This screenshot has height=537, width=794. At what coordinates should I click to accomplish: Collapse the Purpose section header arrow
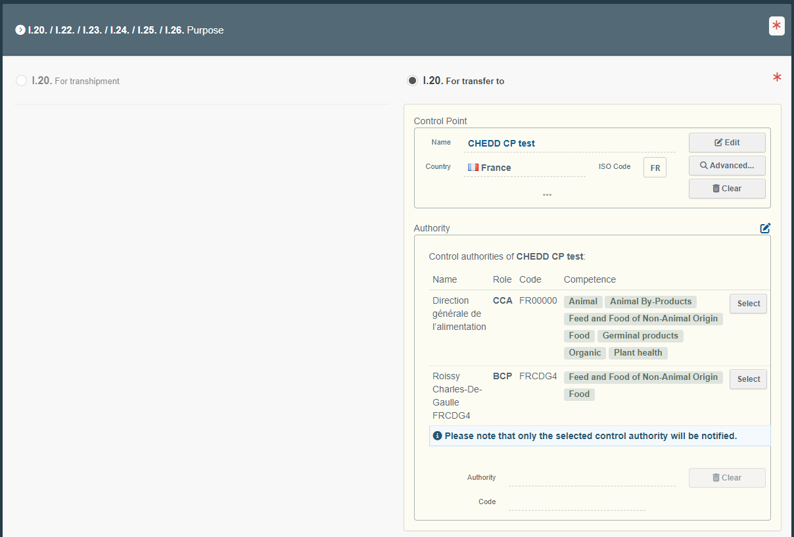point(20,30)
